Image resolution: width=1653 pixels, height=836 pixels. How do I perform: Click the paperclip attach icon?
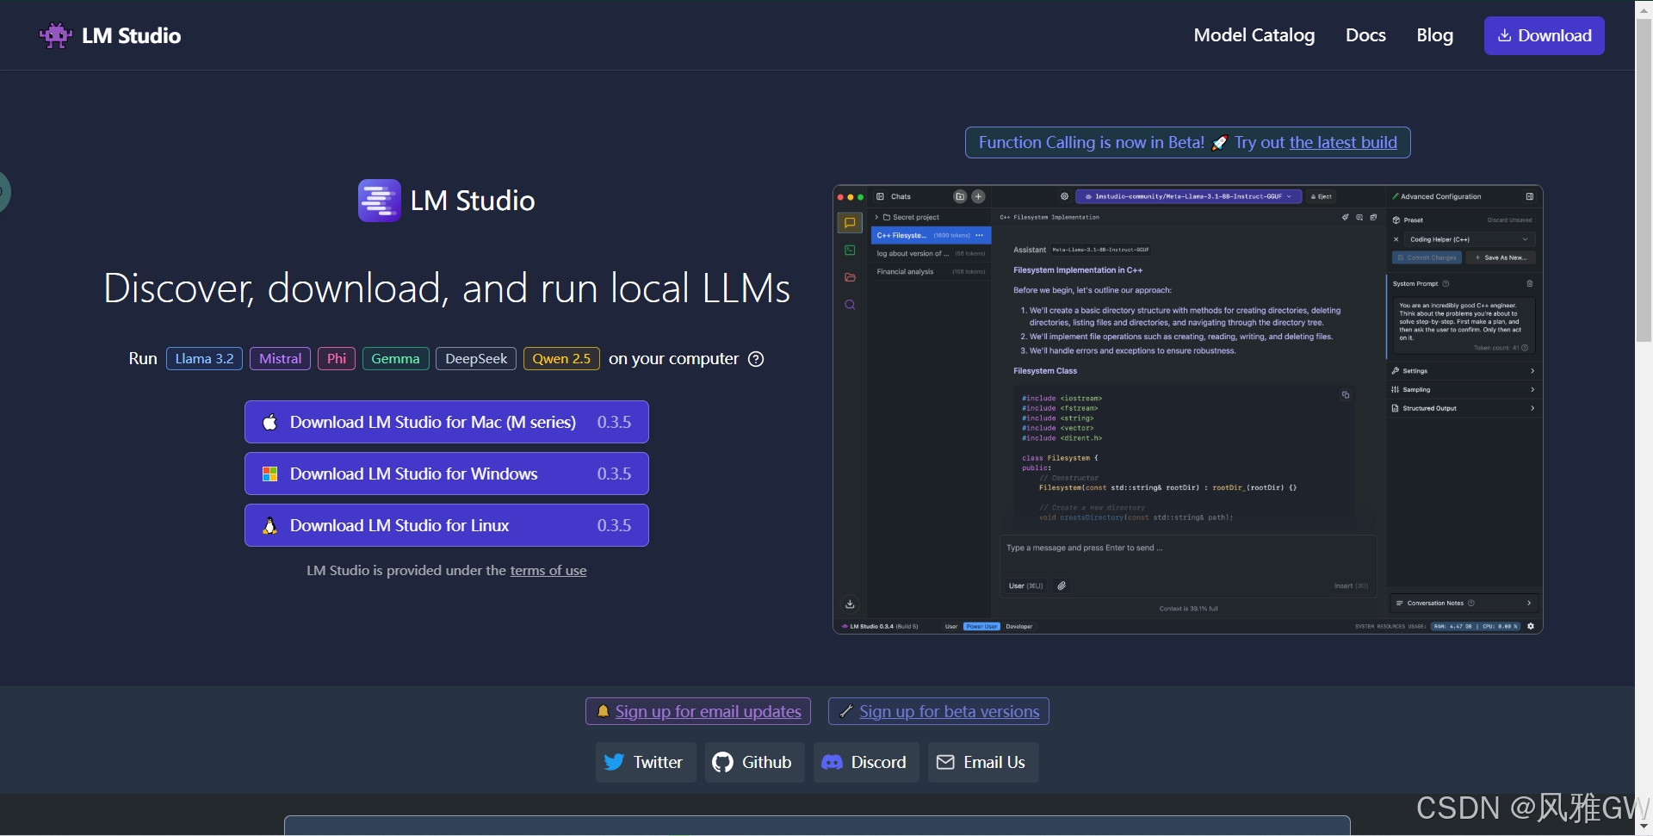pos(1062,585)
